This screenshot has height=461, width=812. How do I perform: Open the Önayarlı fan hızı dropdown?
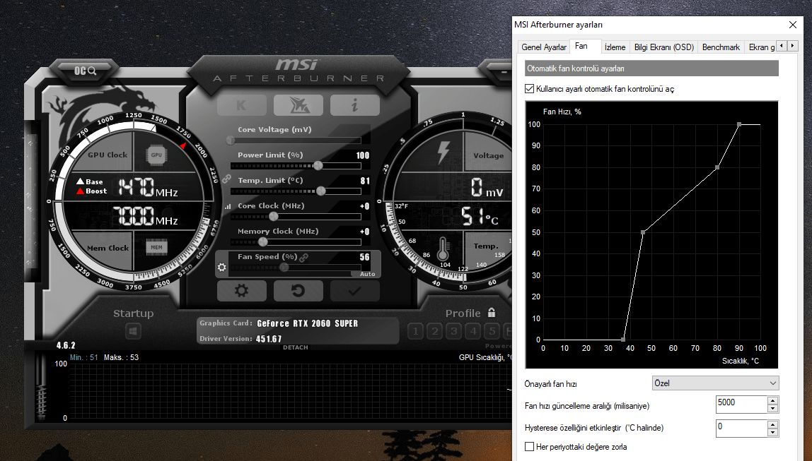pyautogui.click(x=715, y=383)
